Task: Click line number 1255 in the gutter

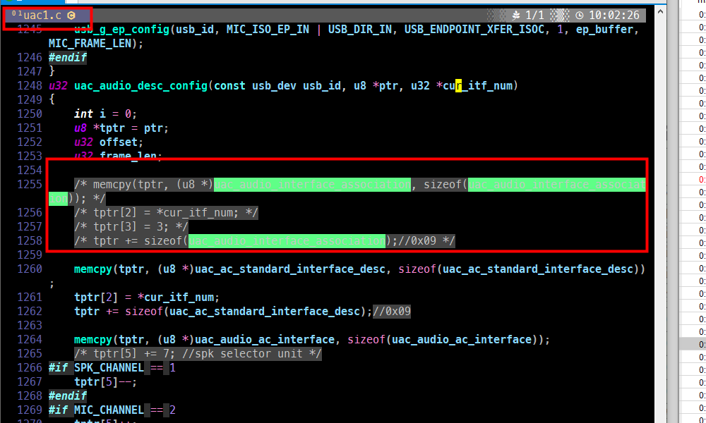Action: (x=30, y=184)
